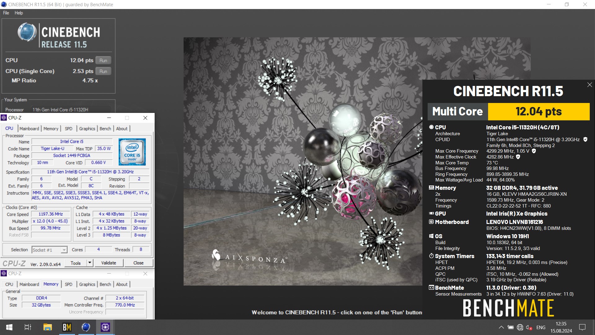Viewport: 595px width, 335px height.
Task: Open battery status tray icon
Action: pyautogui.click(x=511, y=327)
